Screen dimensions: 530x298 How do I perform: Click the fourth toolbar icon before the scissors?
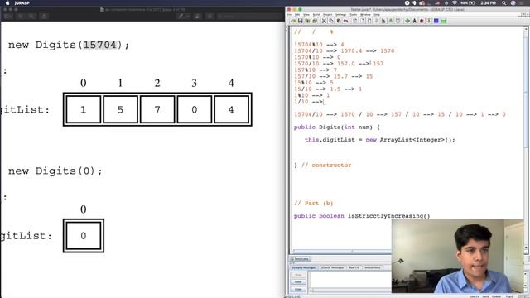coord(315,21)
